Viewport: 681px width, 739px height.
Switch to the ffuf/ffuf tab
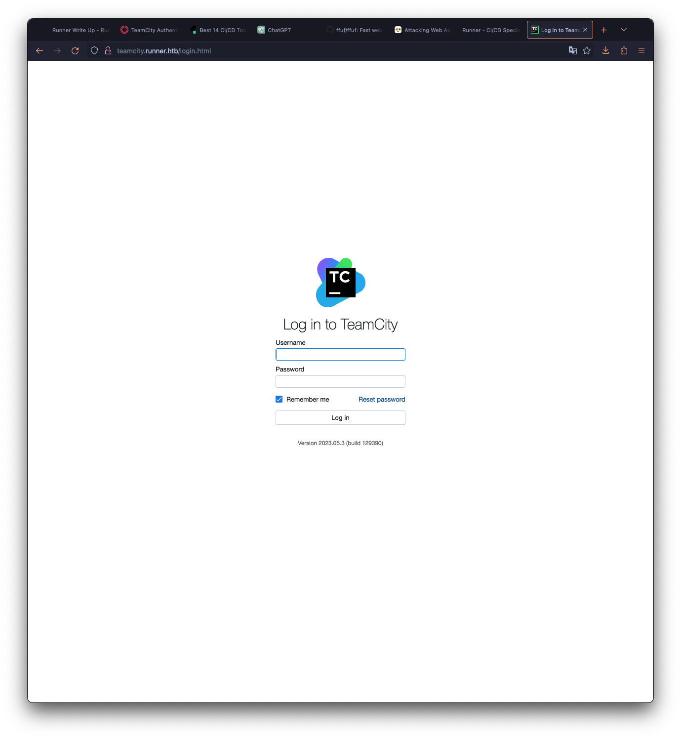[355, 30]
